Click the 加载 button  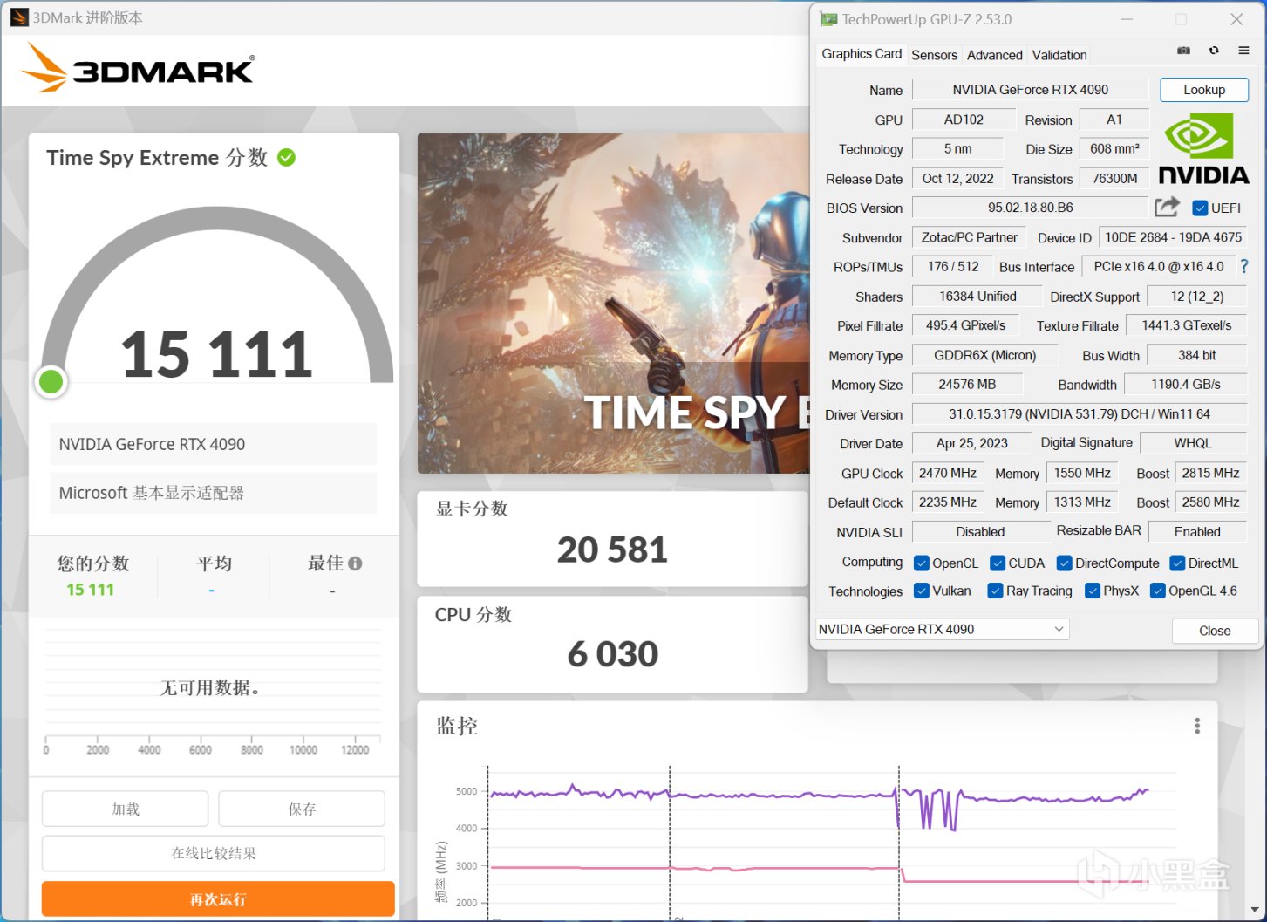[x=126, y=809]
